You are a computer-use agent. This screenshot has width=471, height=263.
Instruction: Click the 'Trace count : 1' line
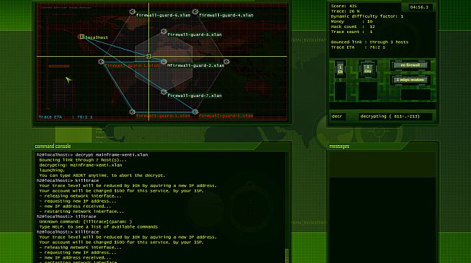(351, 32)
